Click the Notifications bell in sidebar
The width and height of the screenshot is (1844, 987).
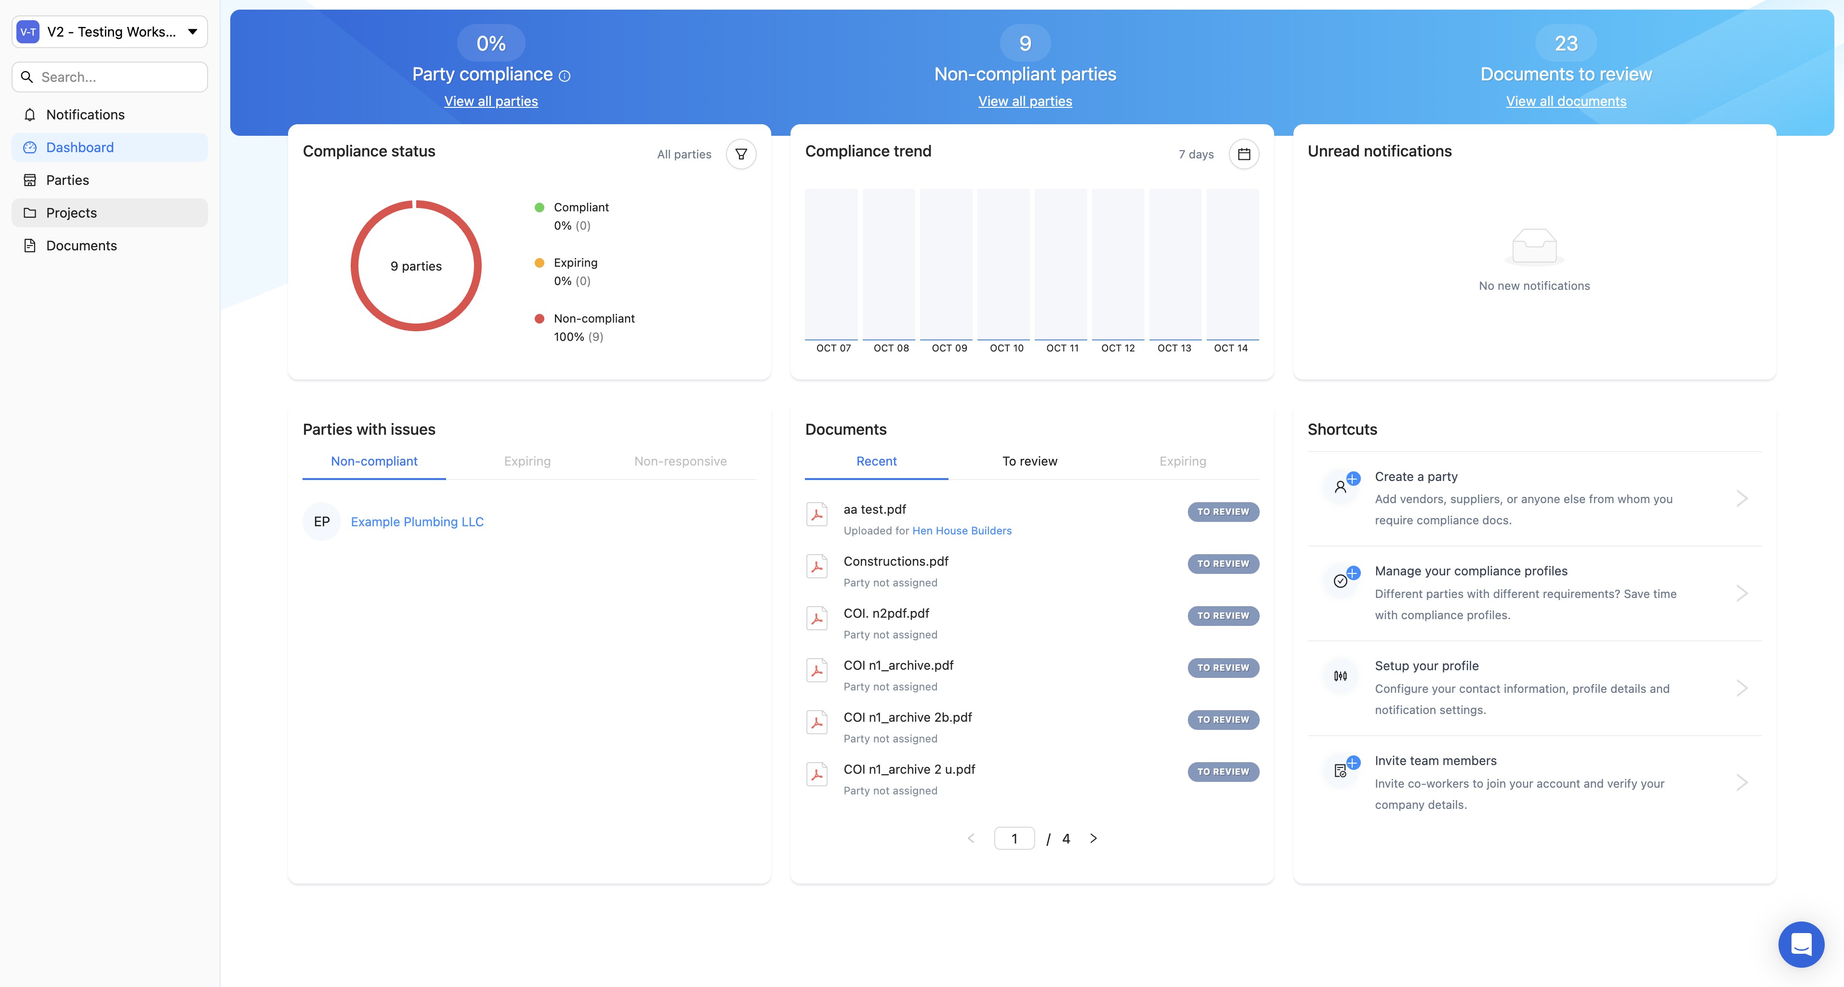click(x=30, y=115)
